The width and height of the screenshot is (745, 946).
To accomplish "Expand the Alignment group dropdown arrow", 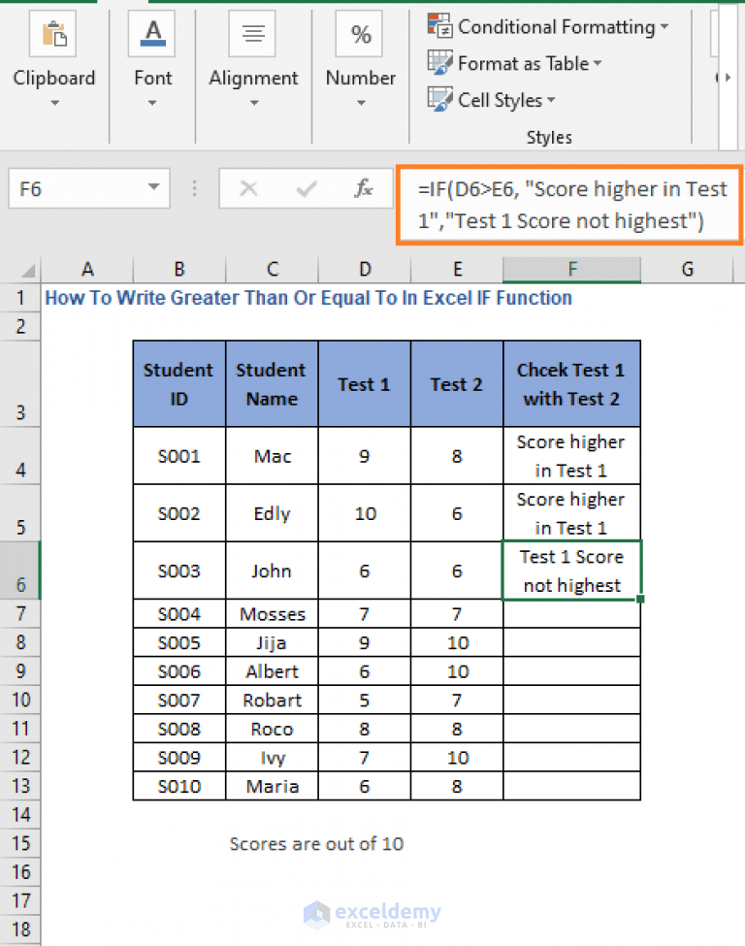I will coord(254,103).
